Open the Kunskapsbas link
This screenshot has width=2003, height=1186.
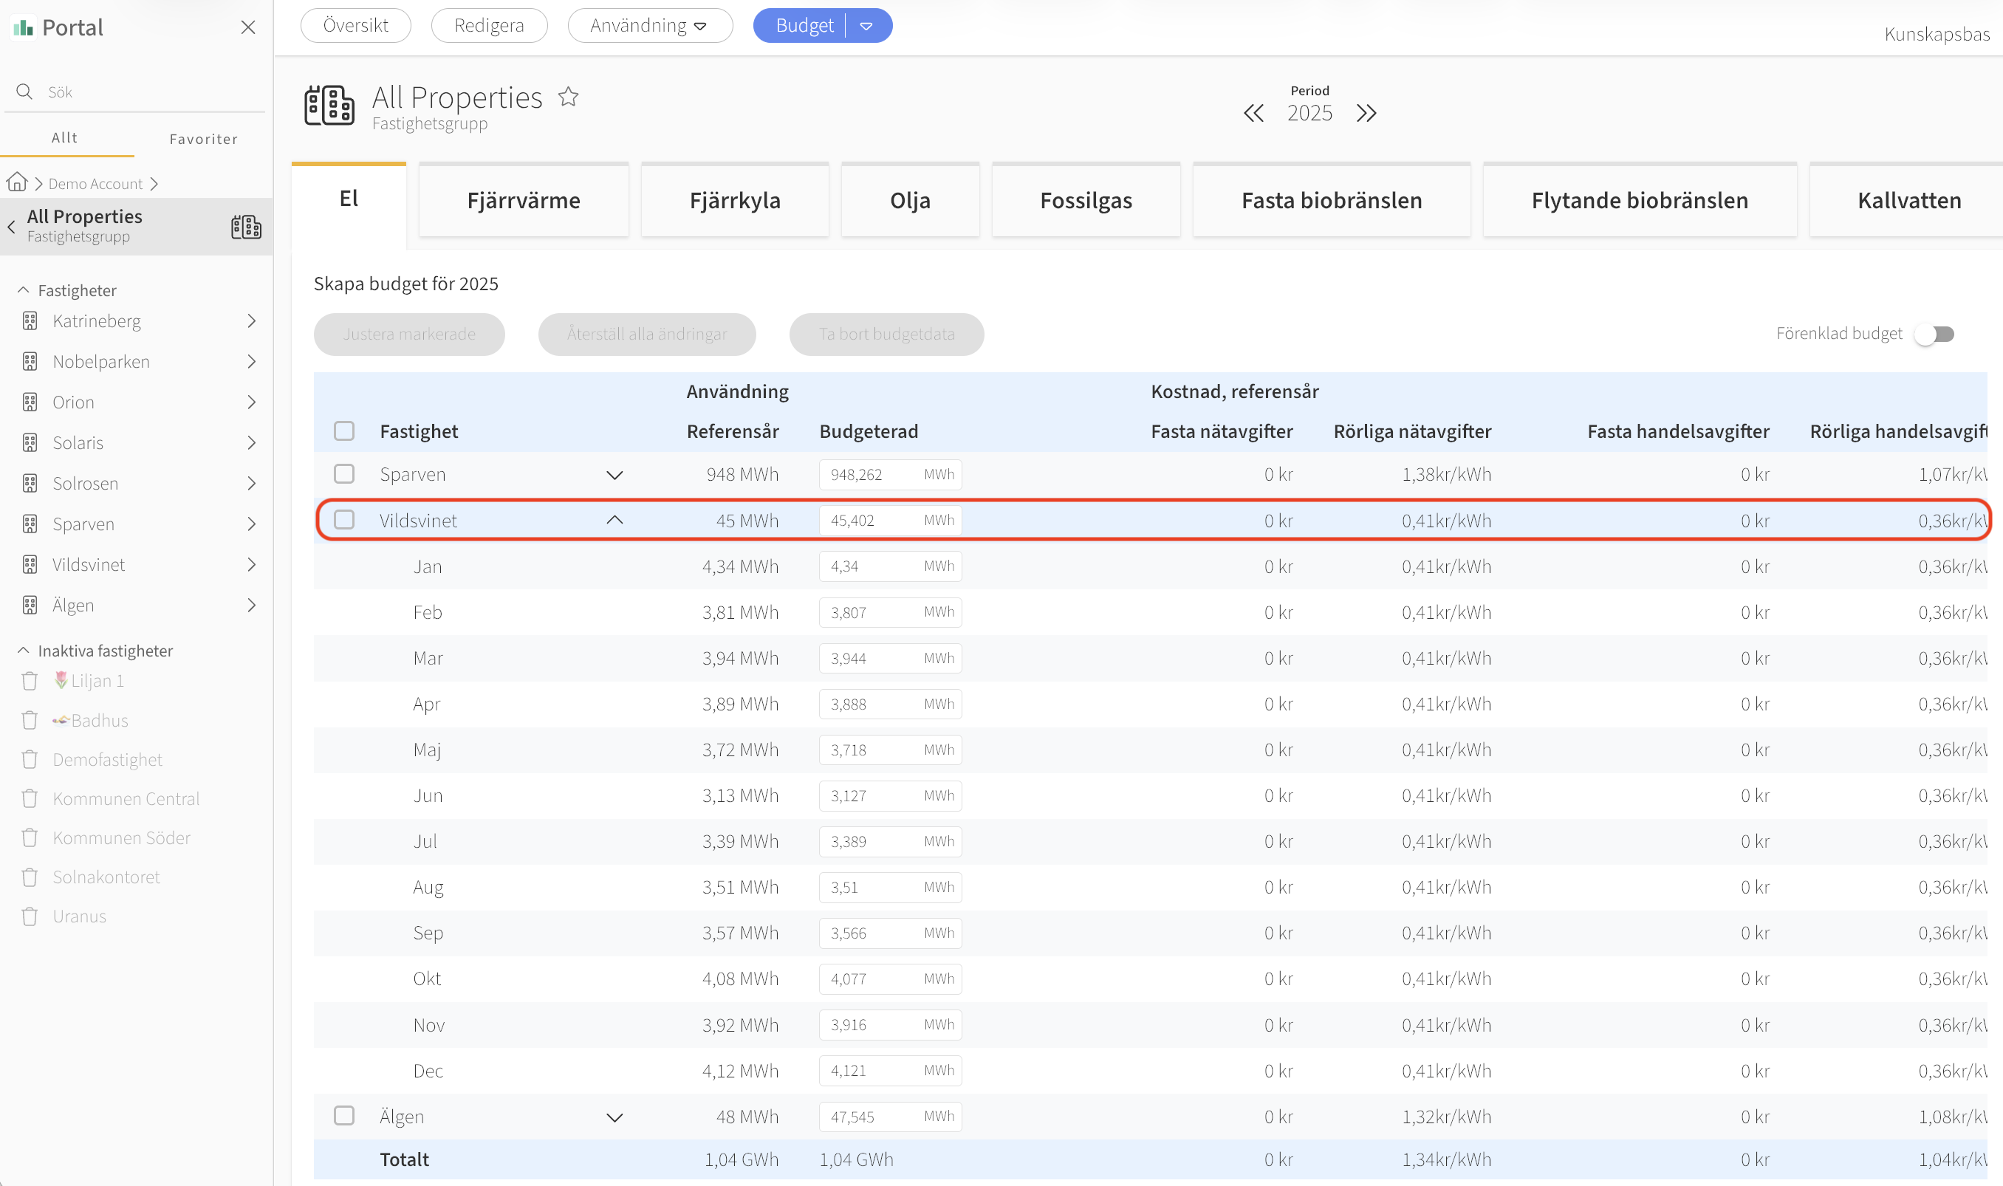(x=1937, y=33)
